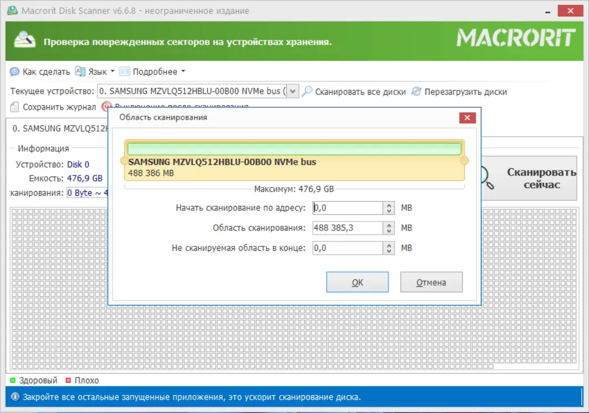Click the left handle of disk range slider
The height and width of the screenshot is (413, 589).
[x=123, y=161]
